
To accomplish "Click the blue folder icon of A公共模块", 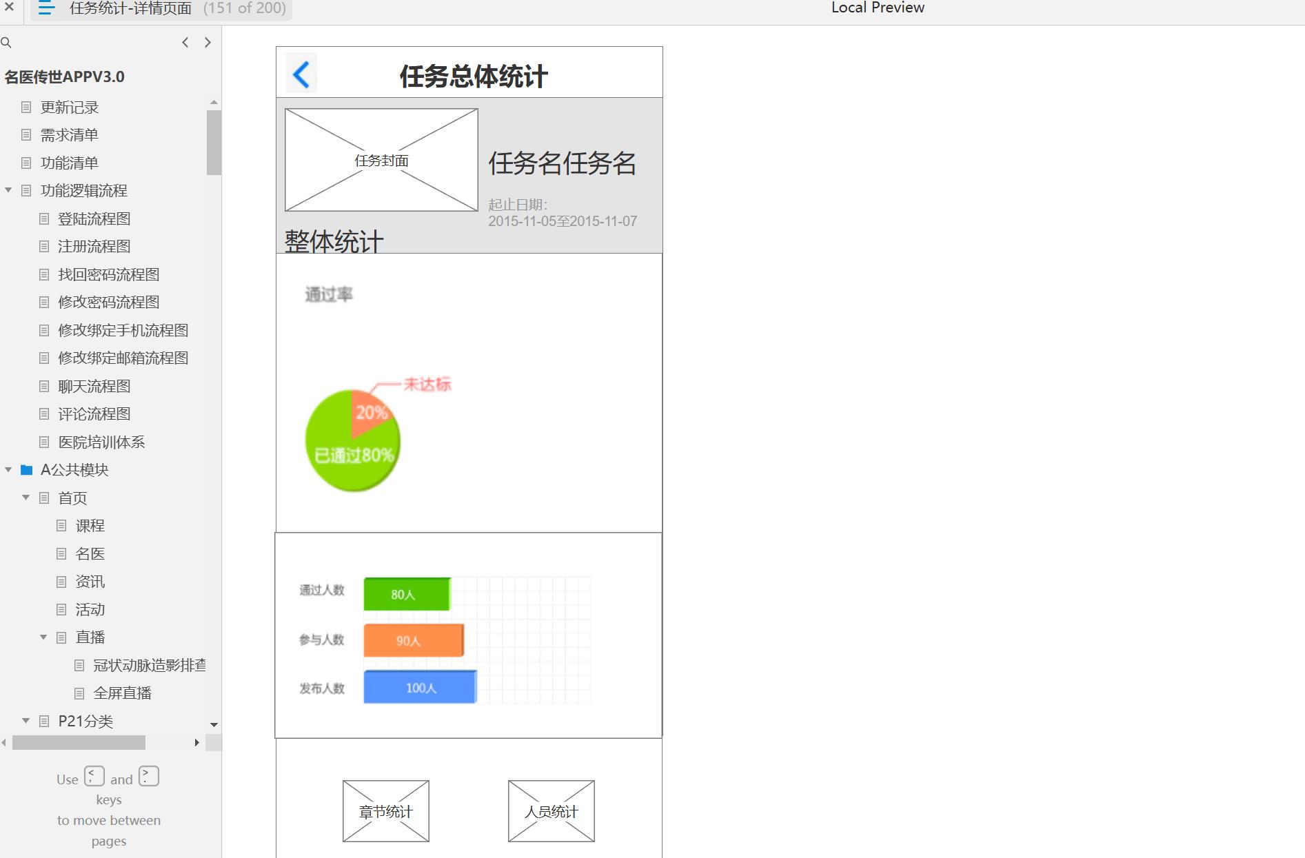I will click(26, 470).
